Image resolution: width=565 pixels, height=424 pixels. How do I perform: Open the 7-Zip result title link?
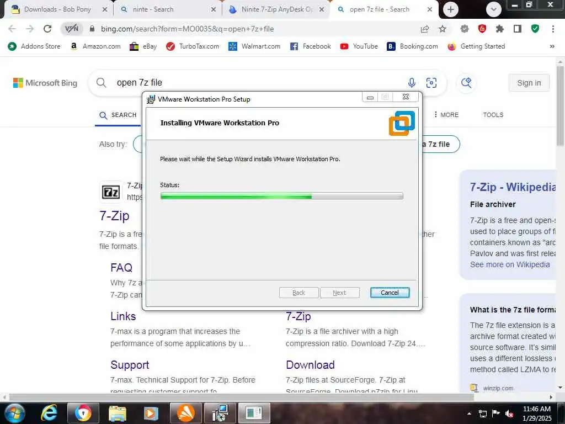click(114, 216)
